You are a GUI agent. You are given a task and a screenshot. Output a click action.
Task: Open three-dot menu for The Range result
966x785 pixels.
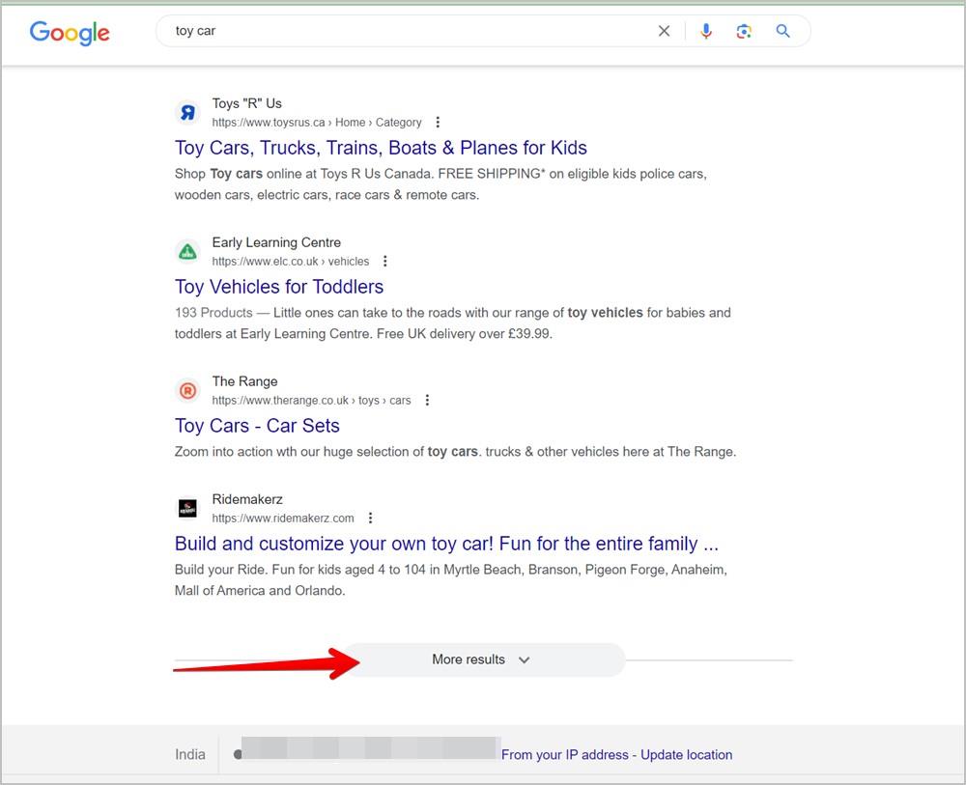pos(427,400)
